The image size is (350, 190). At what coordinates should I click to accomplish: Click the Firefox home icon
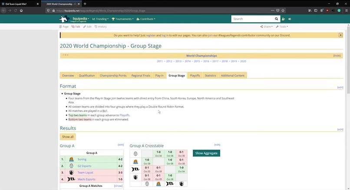pos(21,10)
